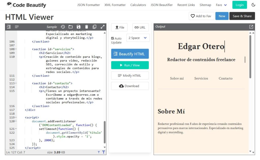Click the Beautify HTML button
Image resolution: width=260 pixels, height=160 pixels.
point(130,54)
